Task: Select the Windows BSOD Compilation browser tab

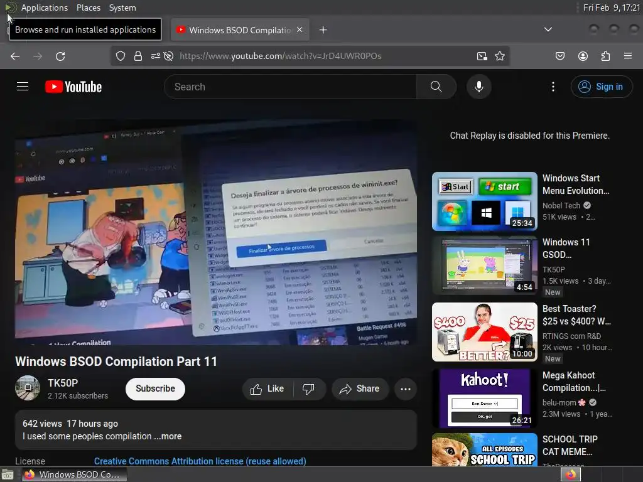Action: pos(240,30)
